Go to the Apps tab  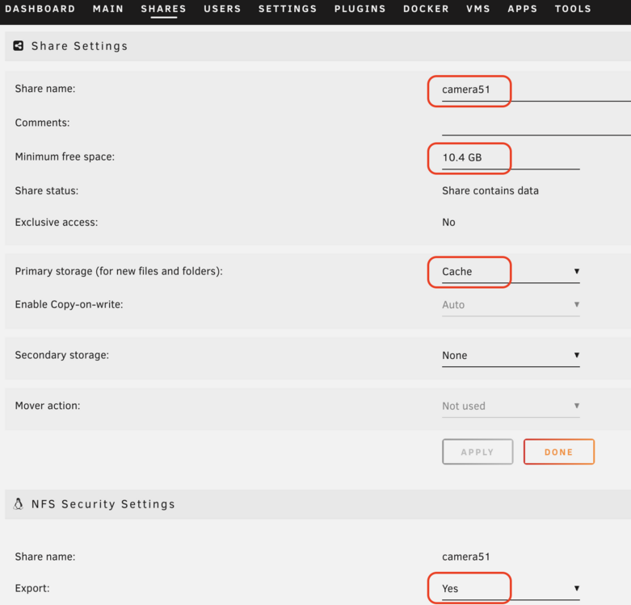pos(523,9)
